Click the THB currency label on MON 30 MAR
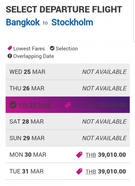This screenshot has width=135, height=186. click(91, 155)
